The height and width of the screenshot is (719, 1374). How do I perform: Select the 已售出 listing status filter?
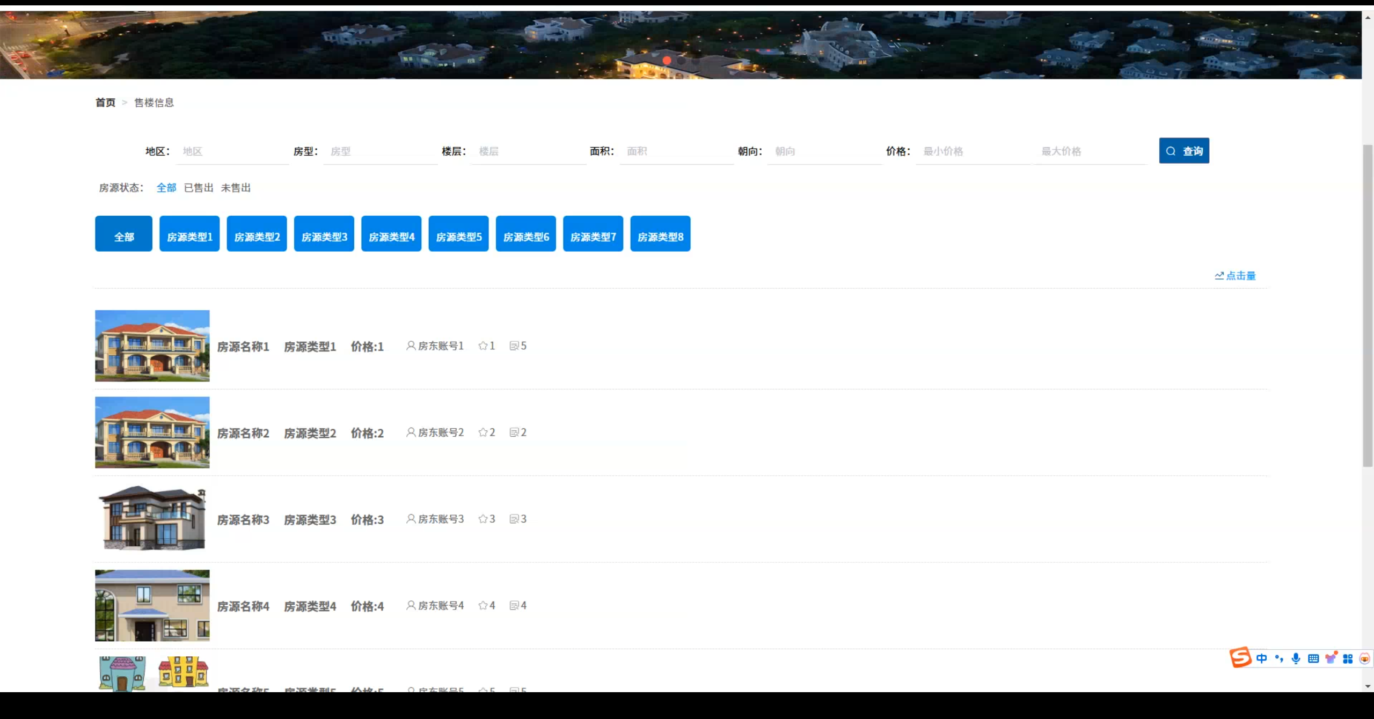tap(199, 188)
